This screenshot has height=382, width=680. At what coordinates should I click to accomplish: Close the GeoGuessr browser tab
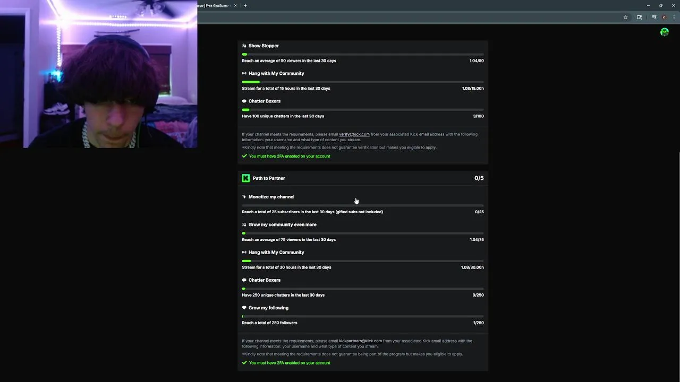235,5
